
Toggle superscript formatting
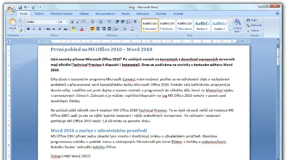click(x=60, y=29)
